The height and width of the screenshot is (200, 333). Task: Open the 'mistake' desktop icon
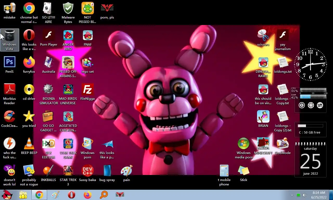(x=9, y=11)
